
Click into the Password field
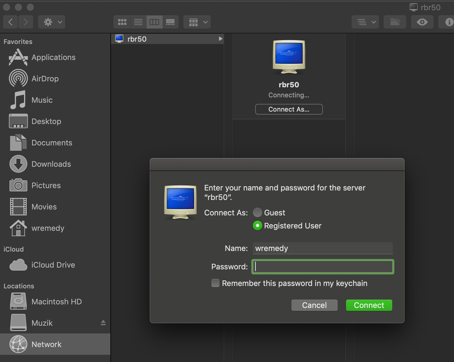tap(323, 267)
